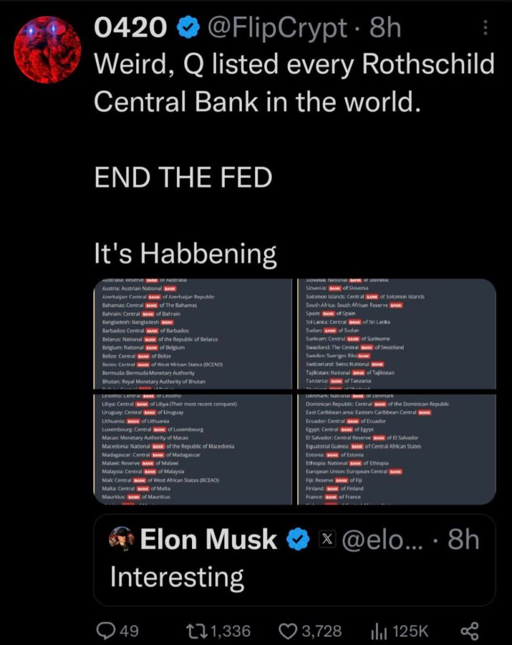Image resolution: width=512 pixels, height=645 pixels.
Task: View tweet analytics bar chart icon
Action: pos(378,630)
